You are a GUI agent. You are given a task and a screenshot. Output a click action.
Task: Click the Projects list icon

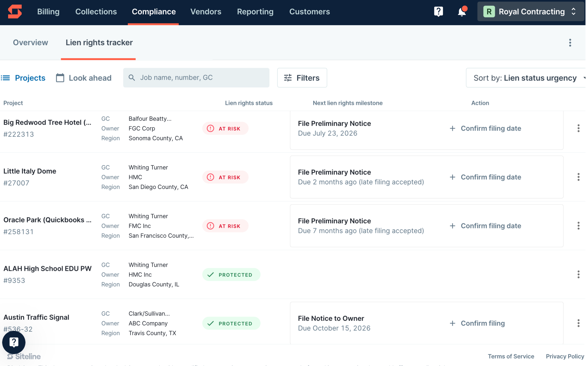5,78
